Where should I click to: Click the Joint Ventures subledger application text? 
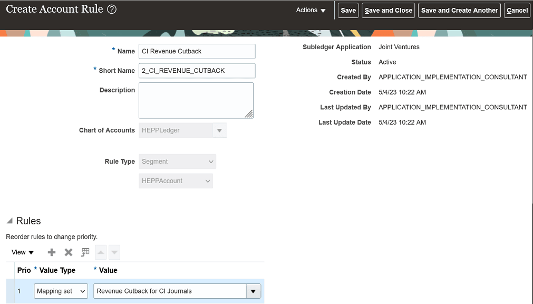tap(399, 47)
